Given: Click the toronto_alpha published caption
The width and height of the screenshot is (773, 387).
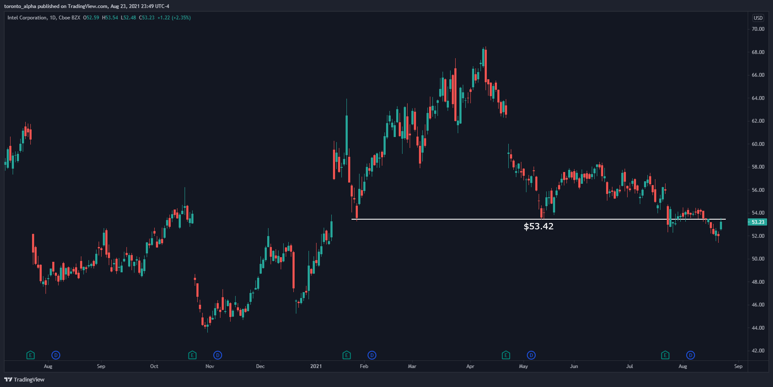Looking at the screenshot, I should pyautogui.click(x=86, y=6).
